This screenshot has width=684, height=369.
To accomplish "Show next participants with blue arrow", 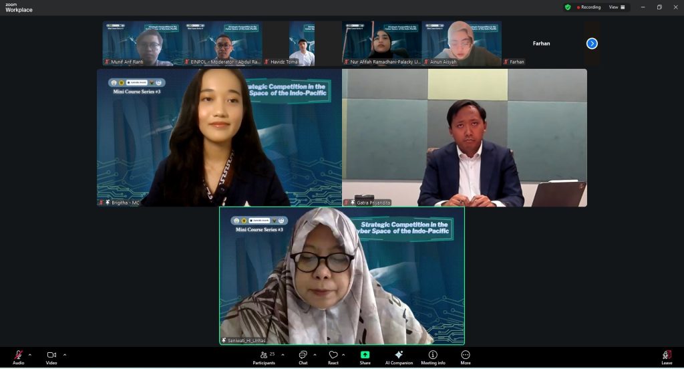I will click(592, 43).
